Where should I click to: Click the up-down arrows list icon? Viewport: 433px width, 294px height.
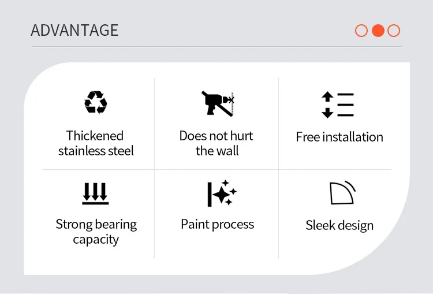(x=338, y=105)
